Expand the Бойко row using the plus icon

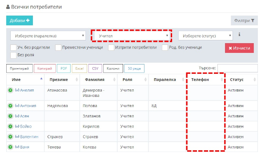tap(10, 126)
